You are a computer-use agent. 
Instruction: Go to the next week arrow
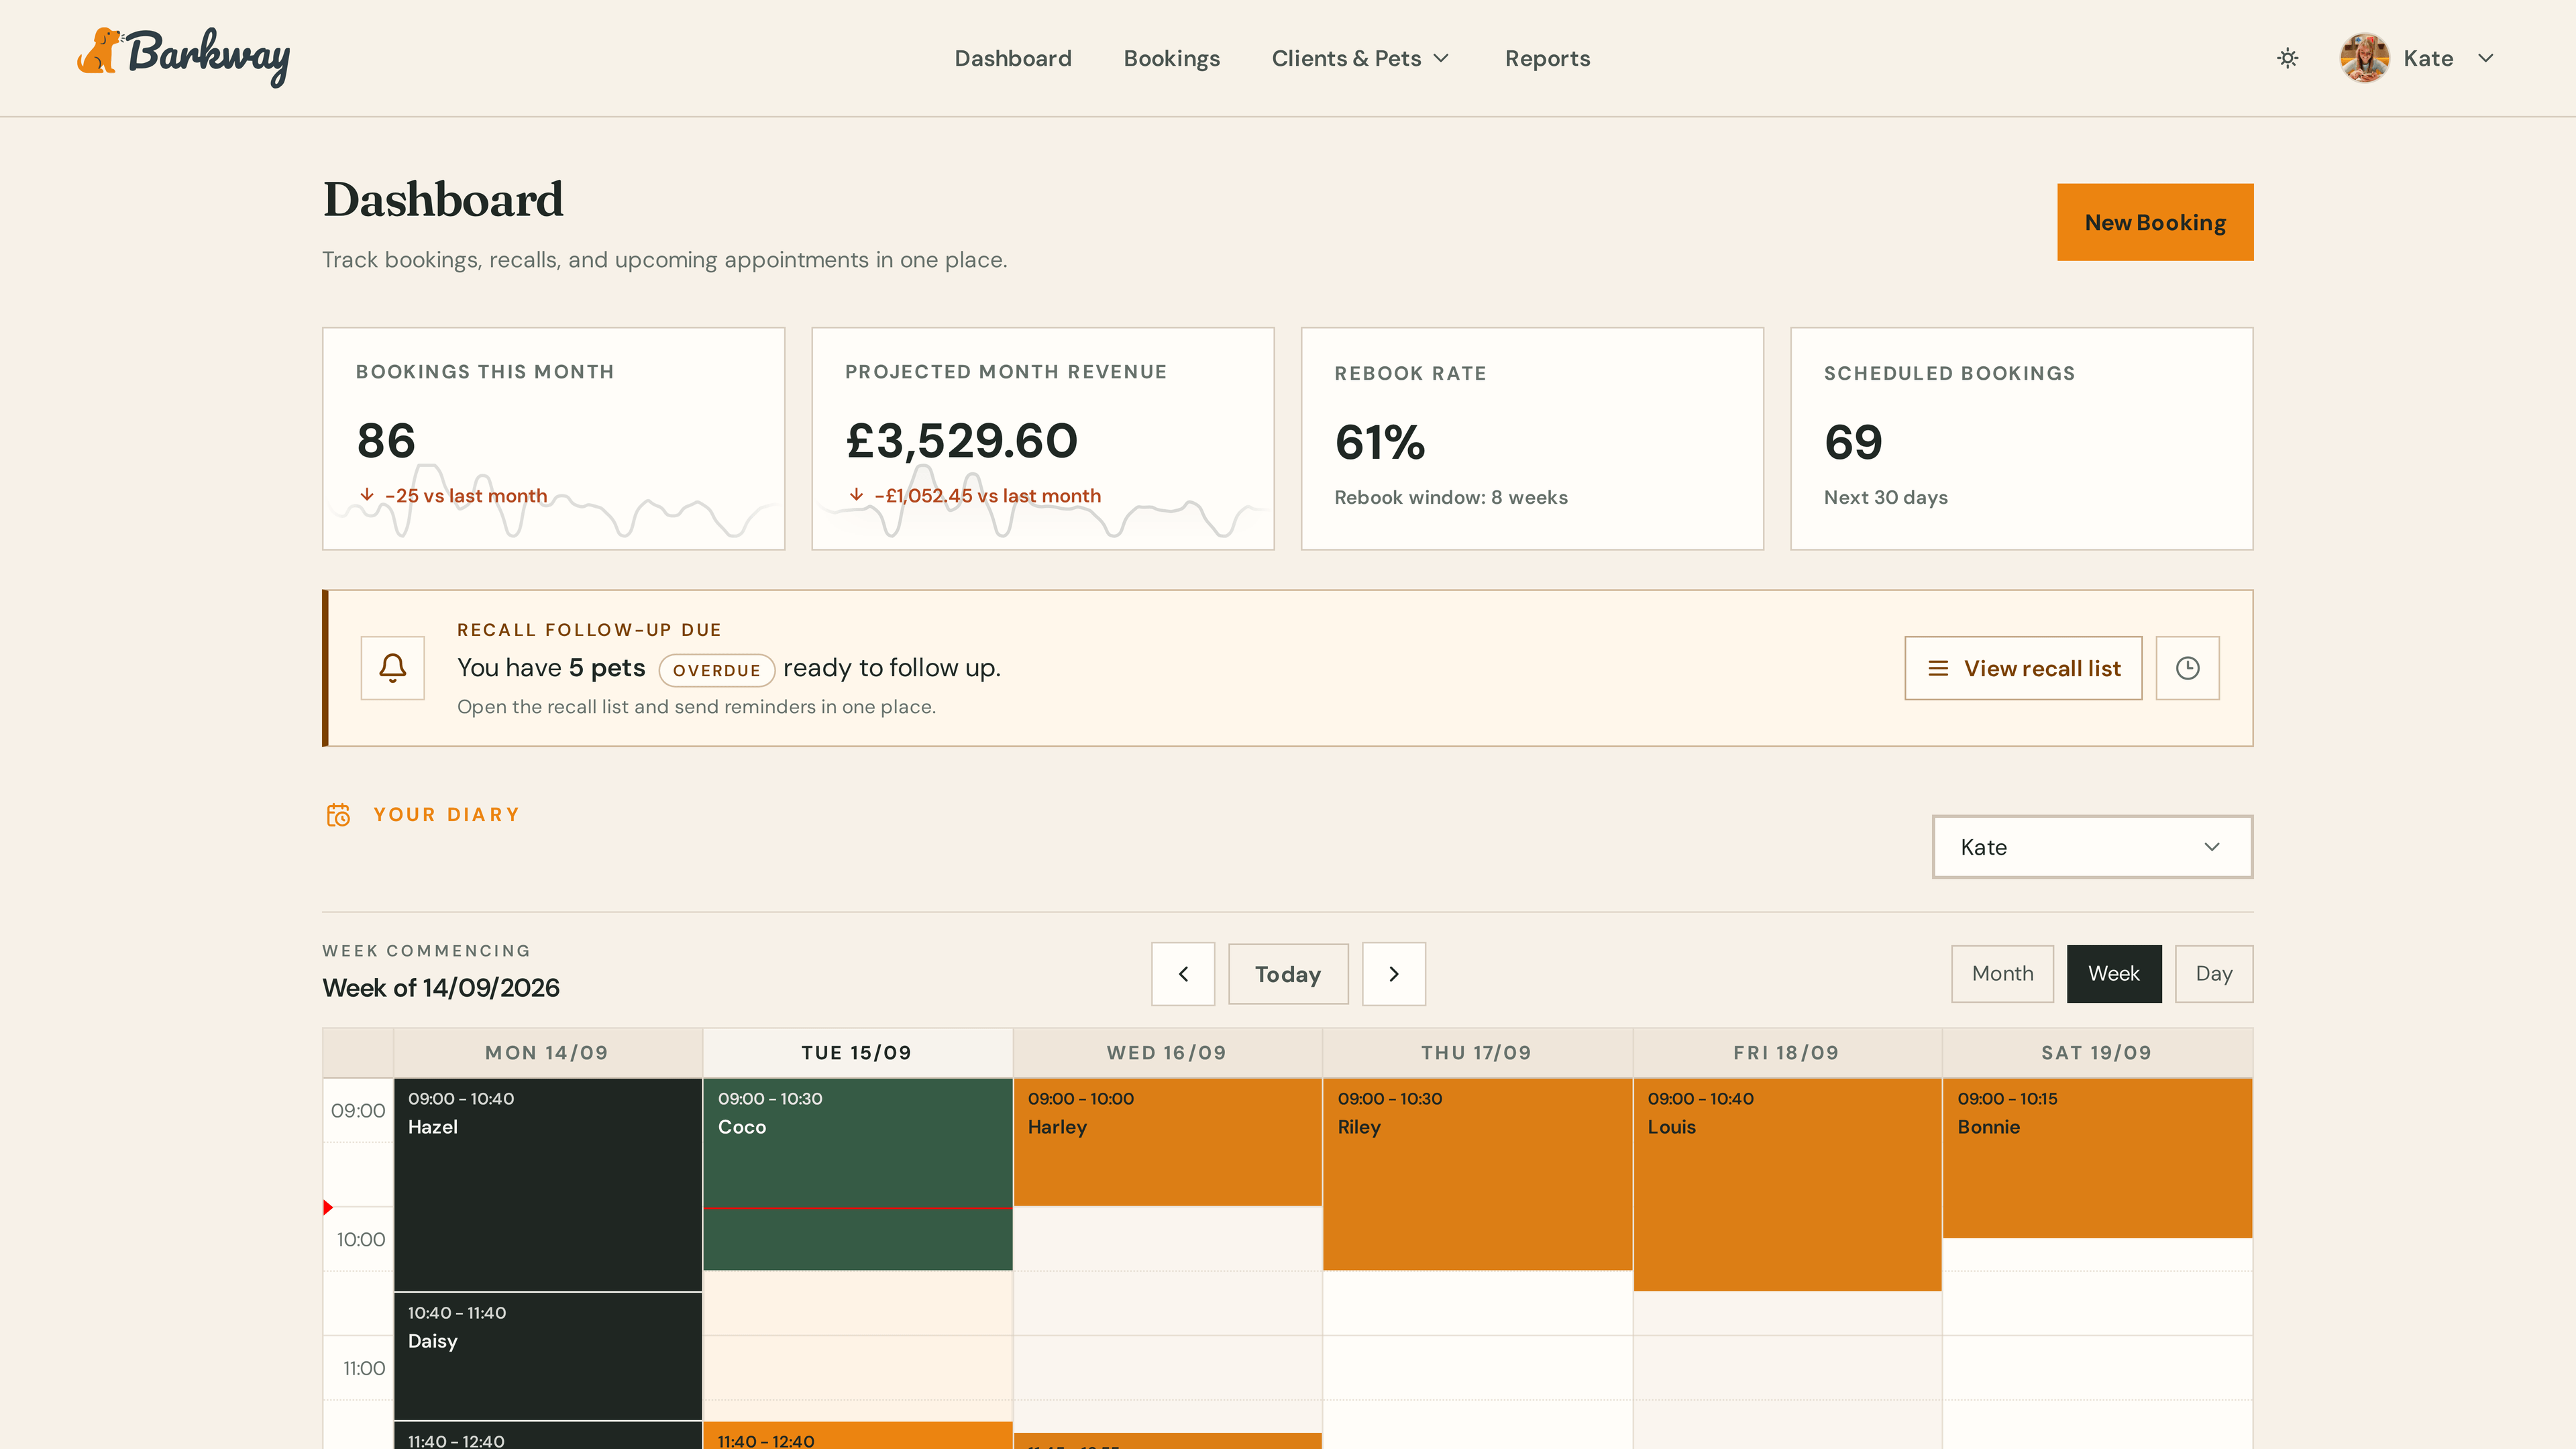1394,974
